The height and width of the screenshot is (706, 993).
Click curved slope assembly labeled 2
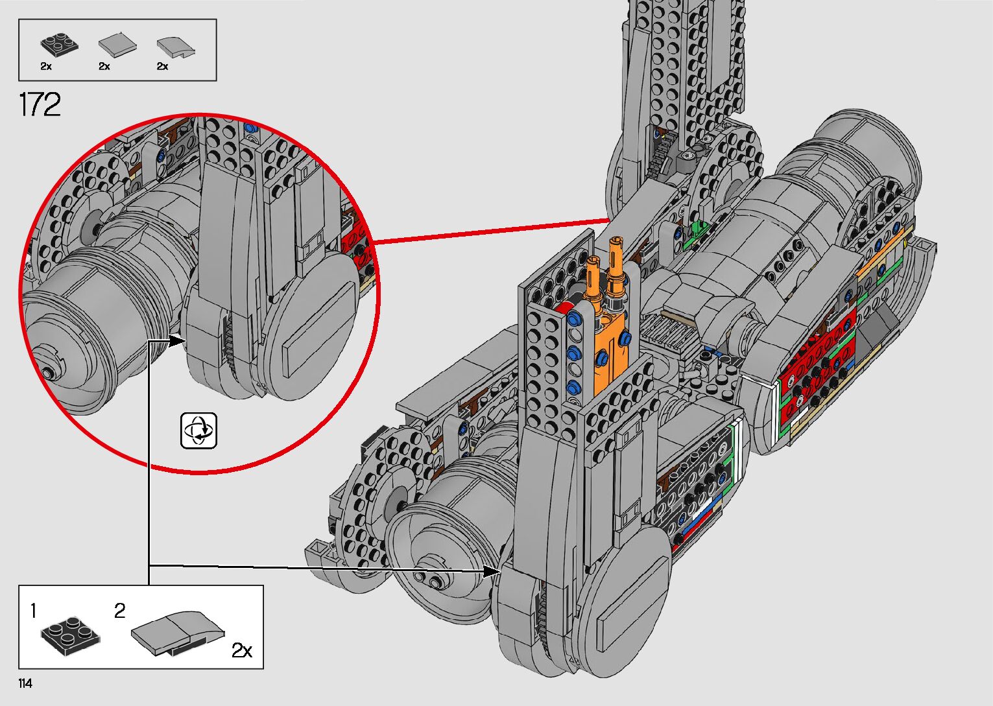point(177,631)
